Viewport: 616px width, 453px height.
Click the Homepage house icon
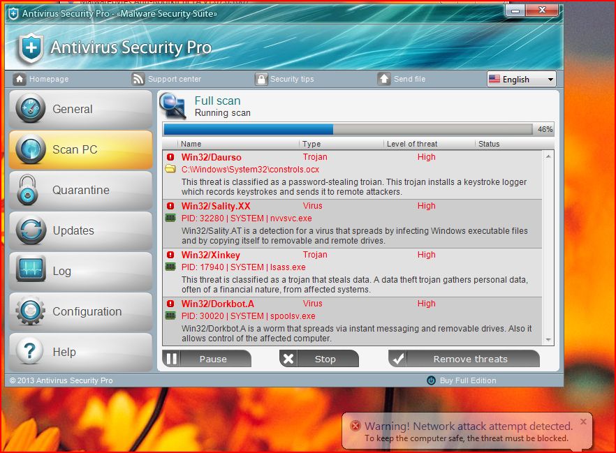click(x=20, y=79)
